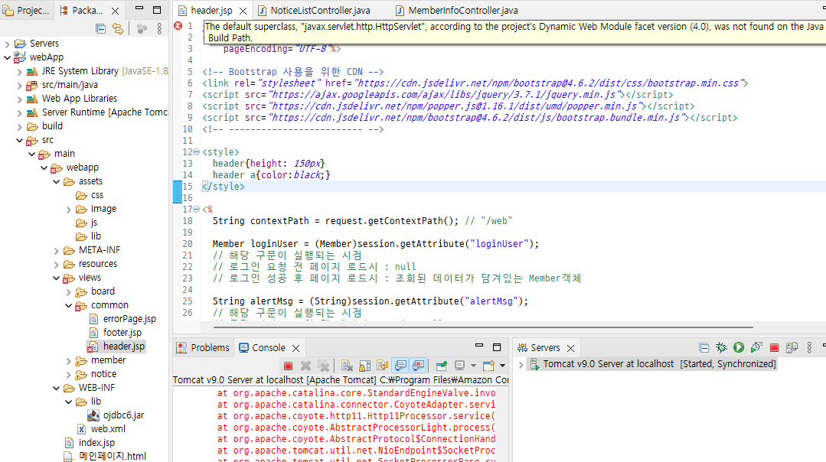Minimize the Package Explorer panel
Image resolution: width=826 pixels, height=462 pixels.
[139, 8]
